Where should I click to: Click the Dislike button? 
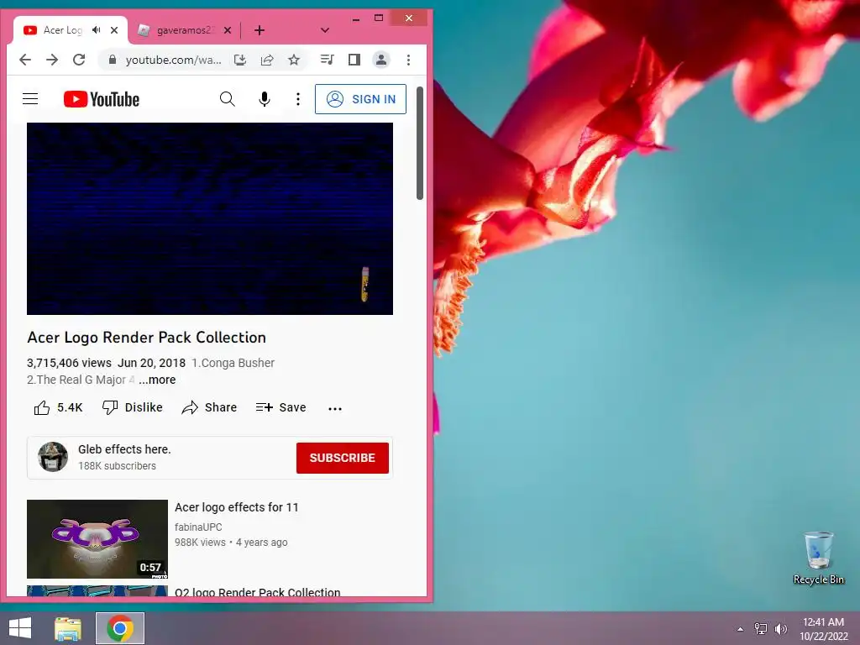pyautogui.click(x=132, y=407)
